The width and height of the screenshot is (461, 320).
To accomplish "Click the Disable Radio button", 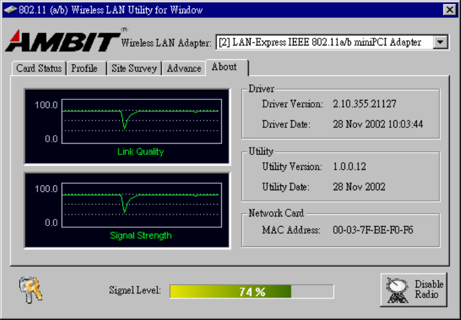I will [414, 290].
